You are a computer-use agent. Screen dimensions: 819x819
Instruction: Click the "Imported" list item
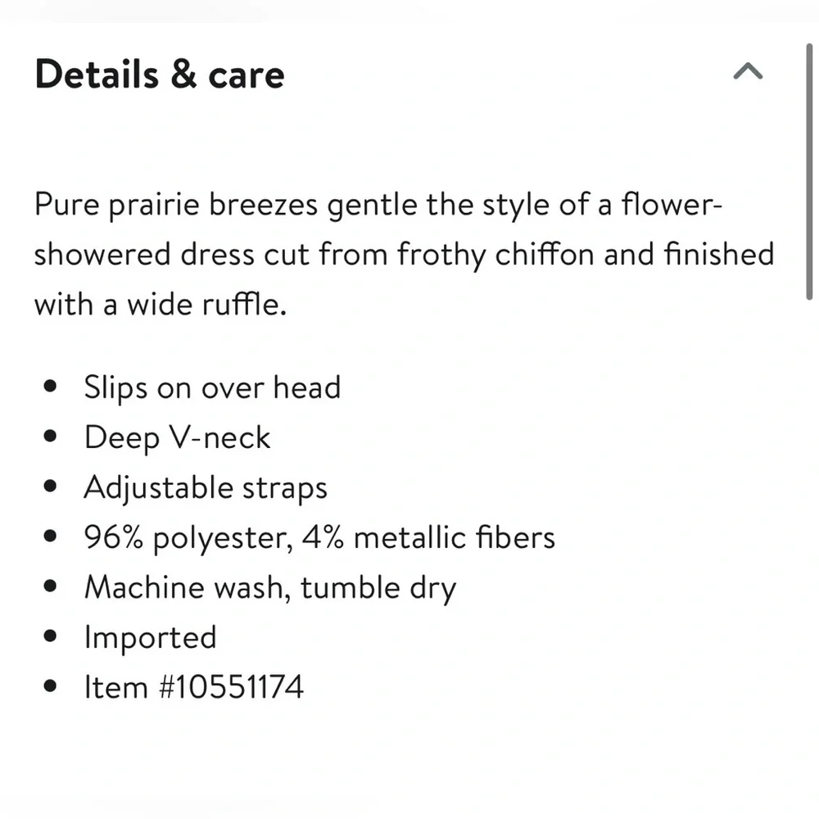150,637
